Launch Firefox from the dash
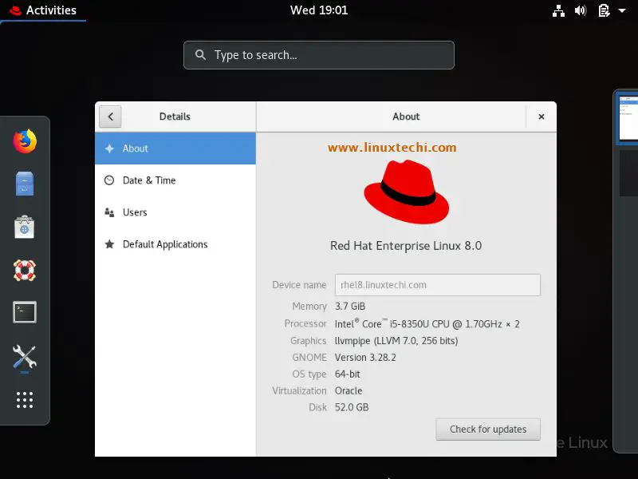The height and width of the screenshot is (479, 638). tap(25, 141)
